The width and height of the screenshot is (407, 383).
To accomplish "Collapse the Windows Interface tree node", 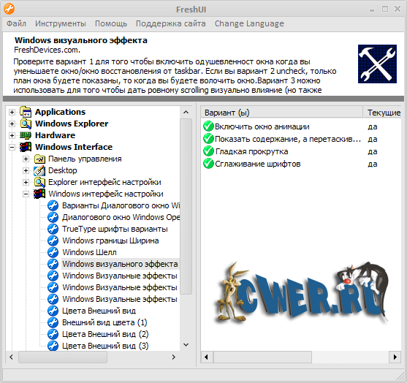I will pyautogui.click(x=12, y=147).
